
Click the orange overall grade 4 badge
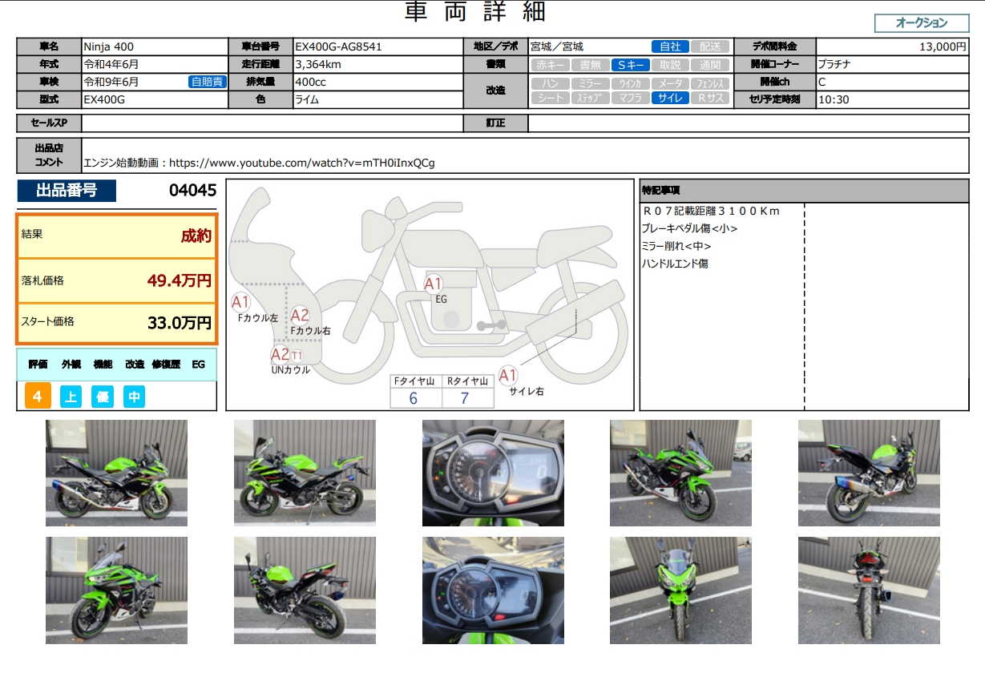click(38, 397)
